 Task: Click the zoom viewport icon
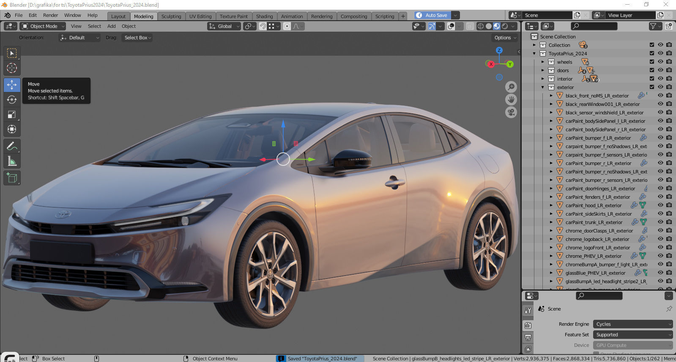click(x=511, y=87)
